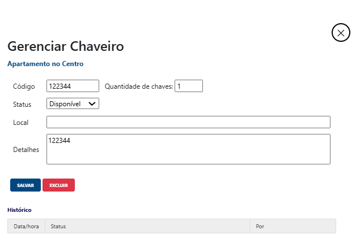This screenshot has height=252, width=356.
Task: Click the Local field label
Action: 20,122
